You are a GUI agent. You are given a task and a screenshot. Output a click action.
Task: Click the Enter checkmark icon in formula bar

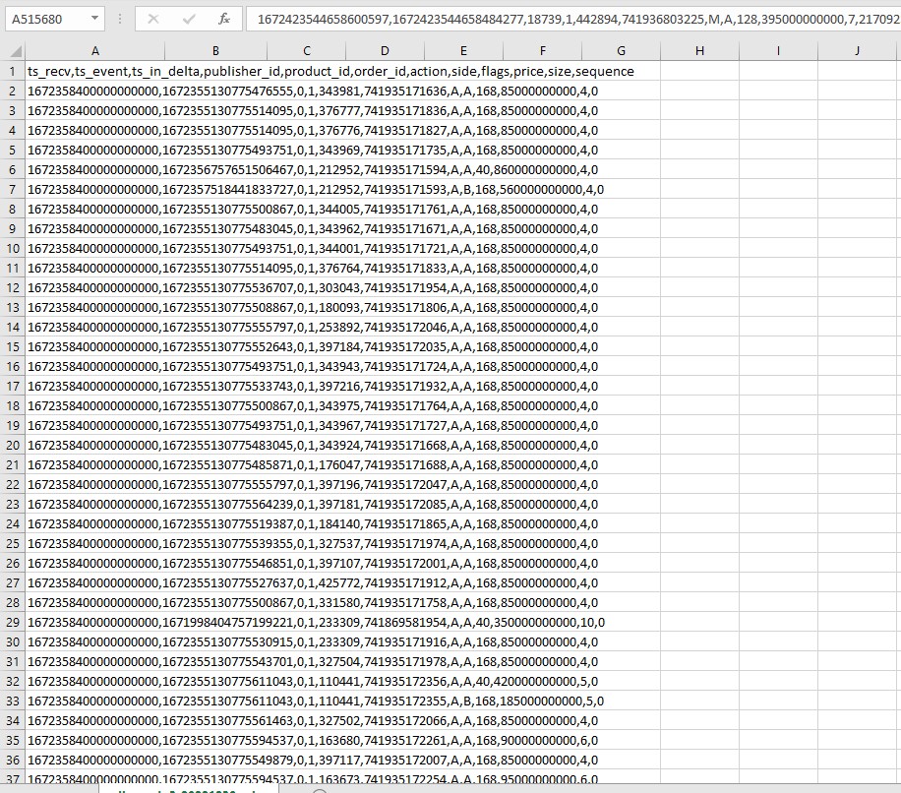pyautogui.click(x=189, y=19)
